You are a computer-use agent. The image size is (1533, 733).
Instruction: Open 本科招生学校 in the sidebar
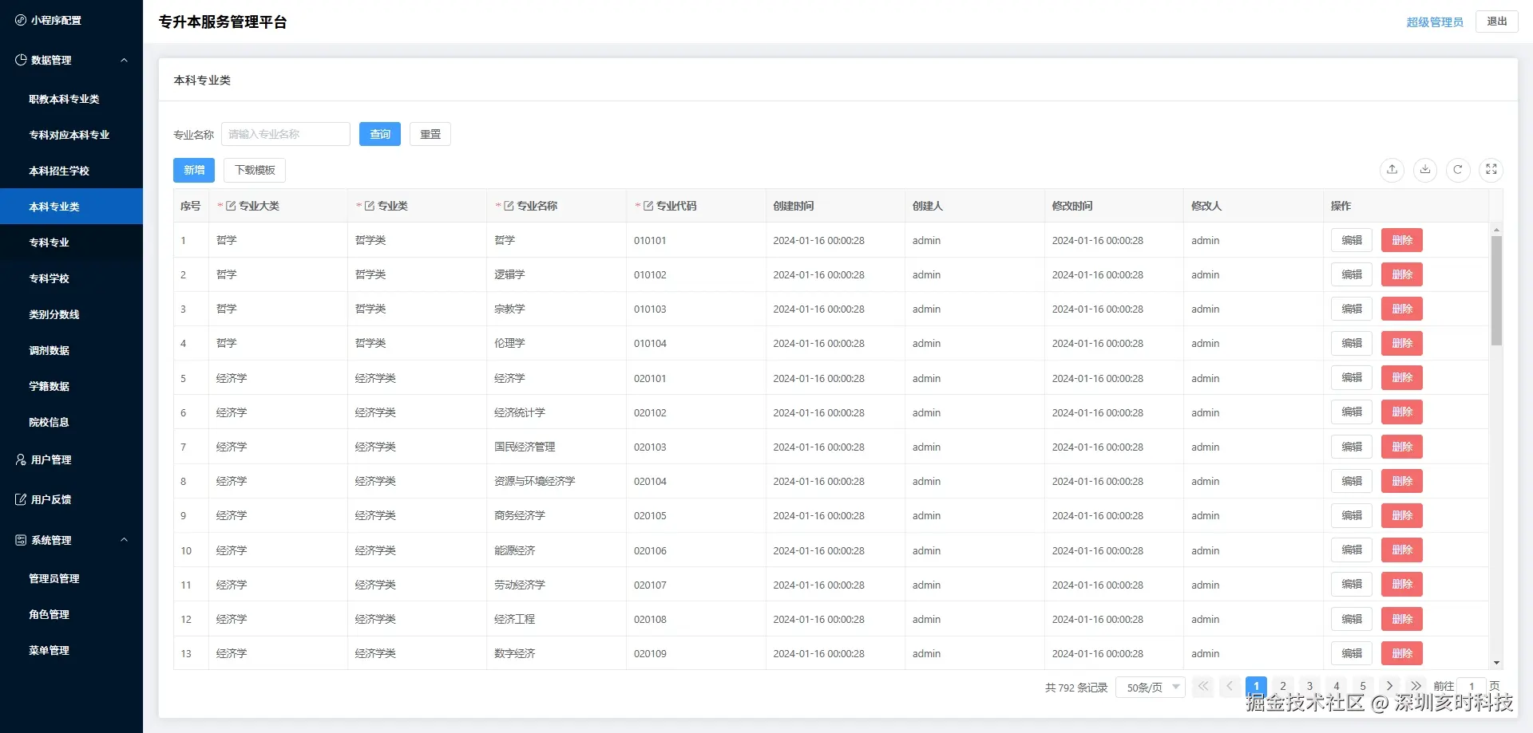pyautogui.click(x=72, y=171)
